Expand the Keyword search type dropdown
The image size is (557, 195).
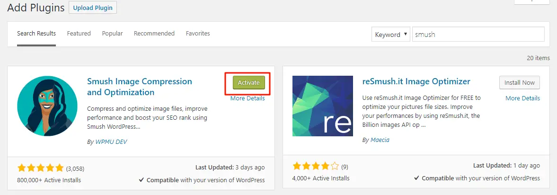click(x=391, y=35)
